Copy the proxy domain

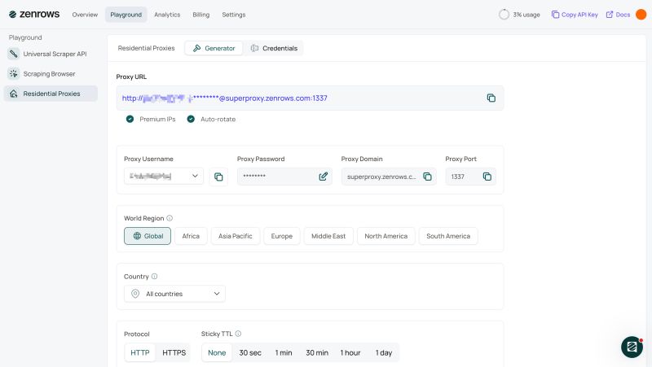tap(427, 177)
